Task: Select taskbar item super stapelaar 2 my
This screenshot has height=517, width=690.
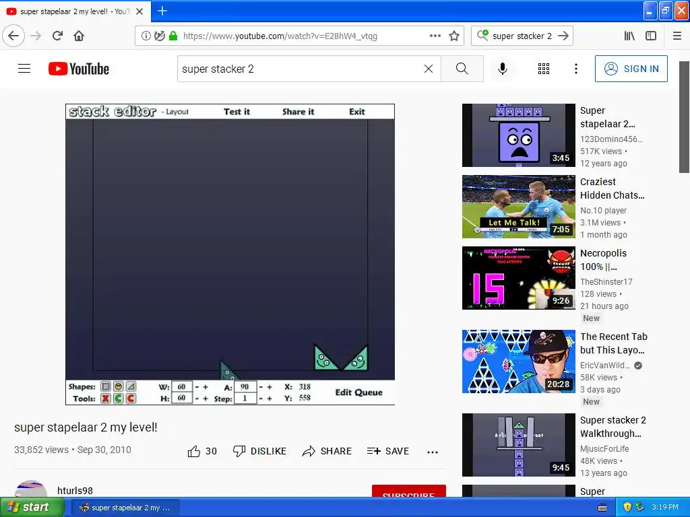Action: (x=126, y=508)
